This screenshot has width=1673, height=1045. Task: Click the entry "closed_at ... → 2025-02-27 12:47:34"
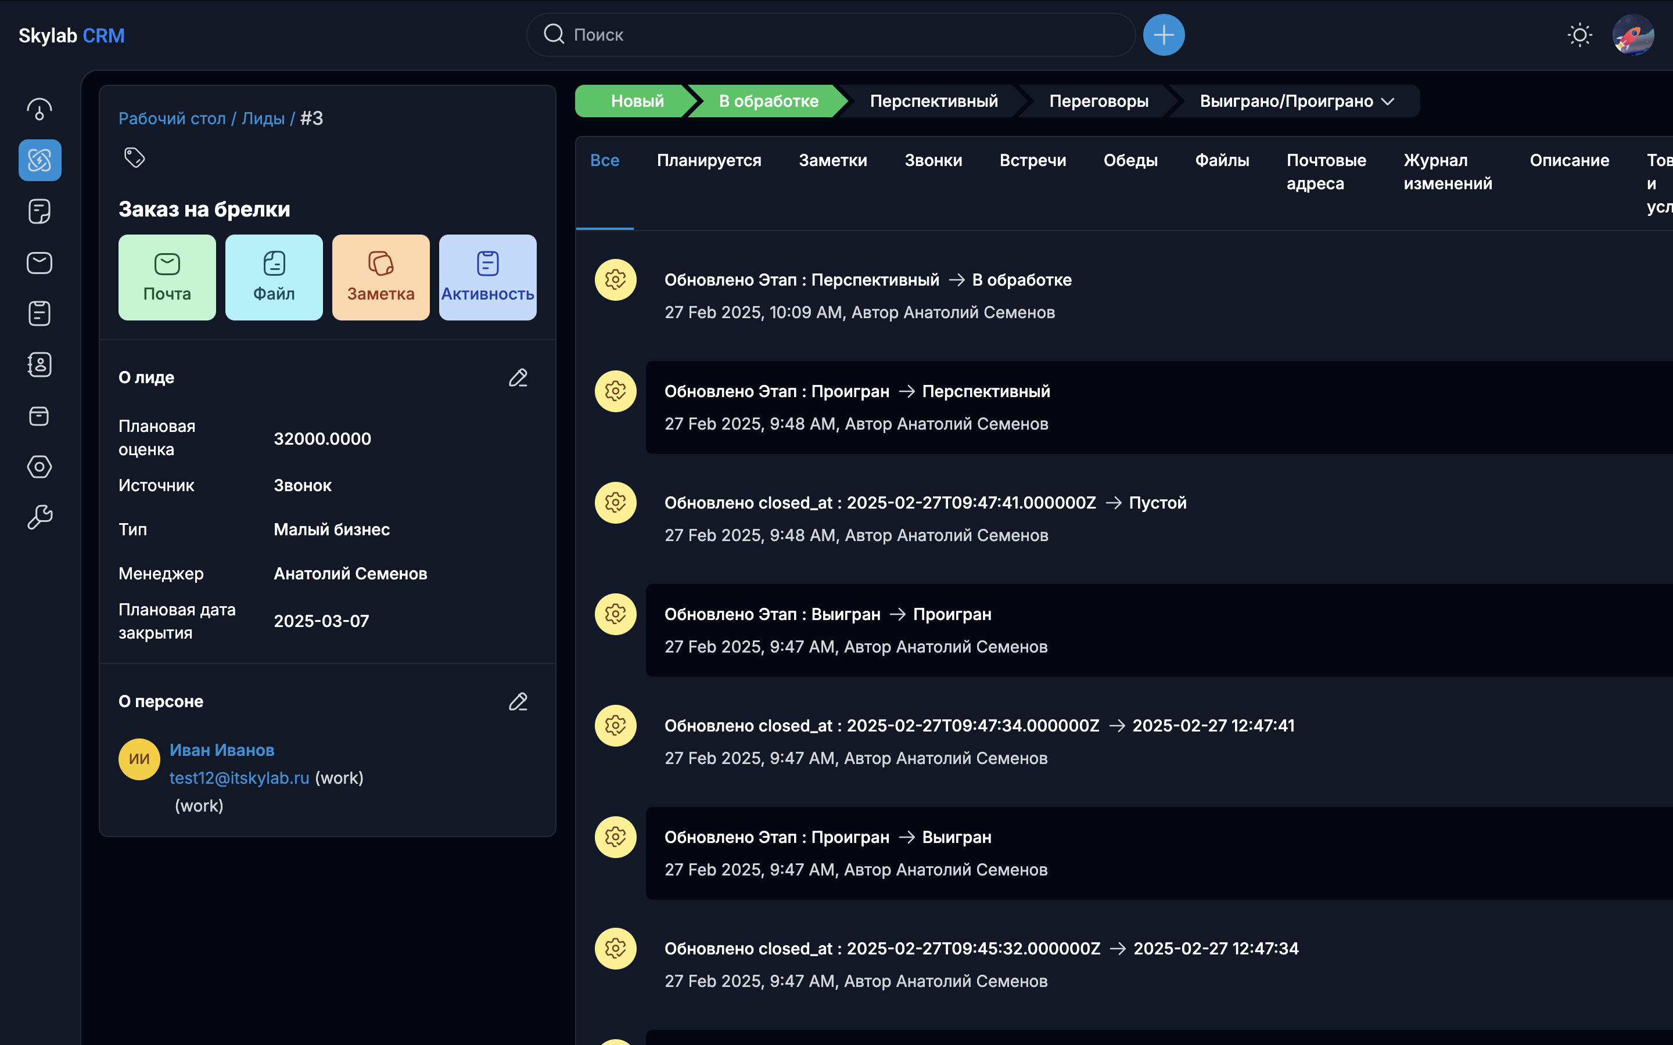click(982, 948)
